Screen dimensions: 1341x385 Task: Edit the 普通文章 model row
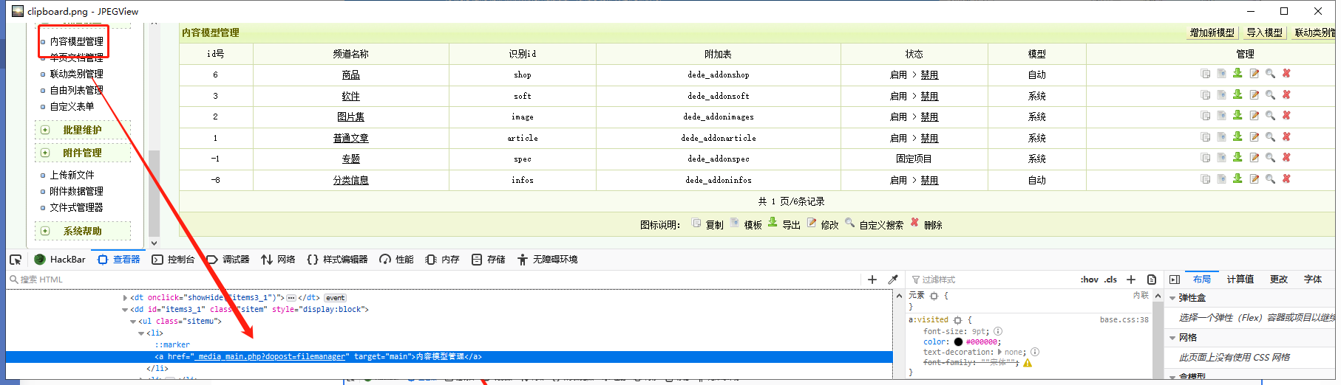pyautogui.click(x=1254, y=137)
